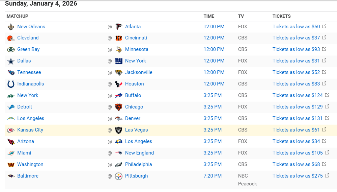Click the Green Bay Packers logo

11,50
